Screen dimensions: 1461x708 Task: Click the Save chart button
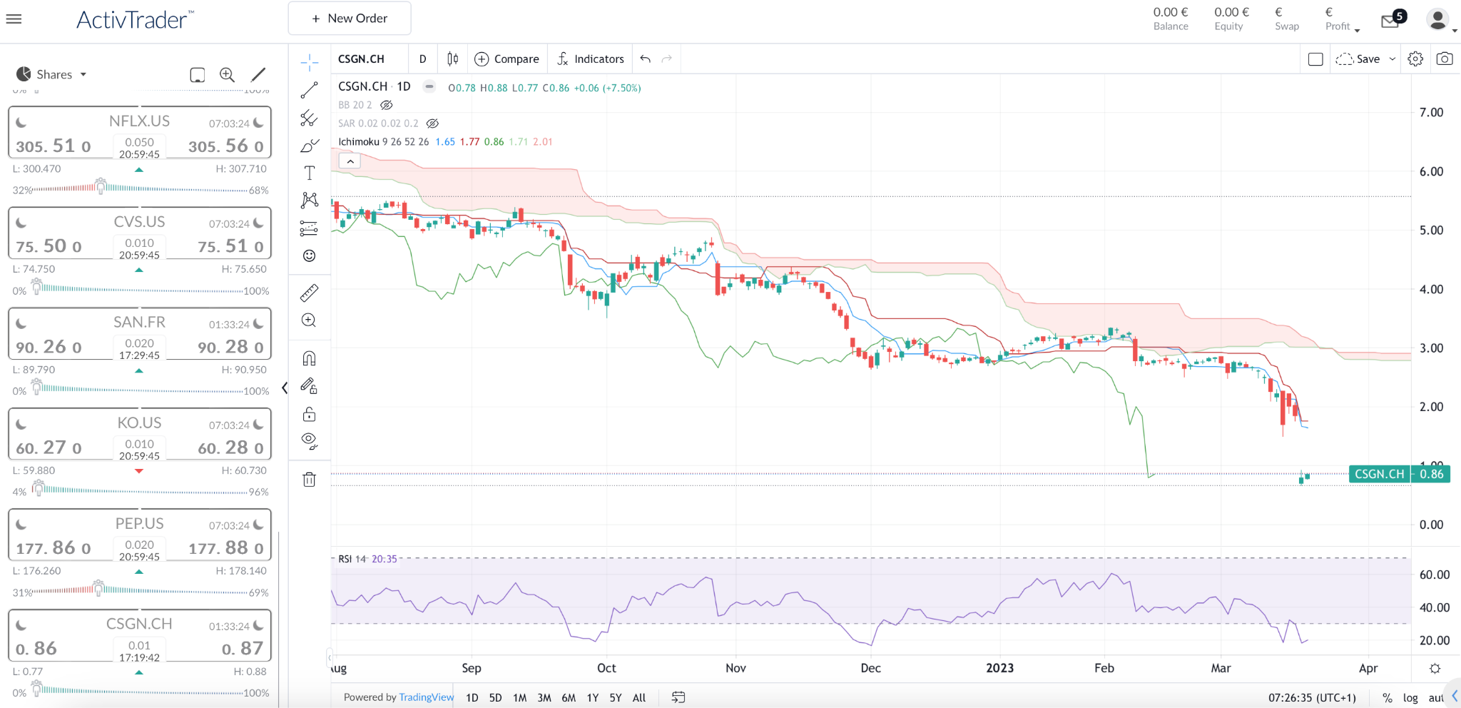[1358, 59]
